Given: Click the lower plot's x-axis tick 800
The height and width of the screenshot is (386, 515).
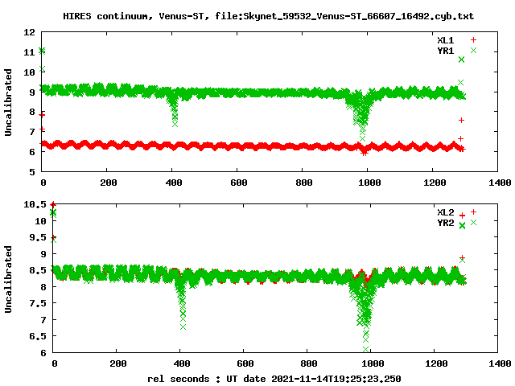Looking at the screenshot, I should pyautogui.click(x=309, y=363).
